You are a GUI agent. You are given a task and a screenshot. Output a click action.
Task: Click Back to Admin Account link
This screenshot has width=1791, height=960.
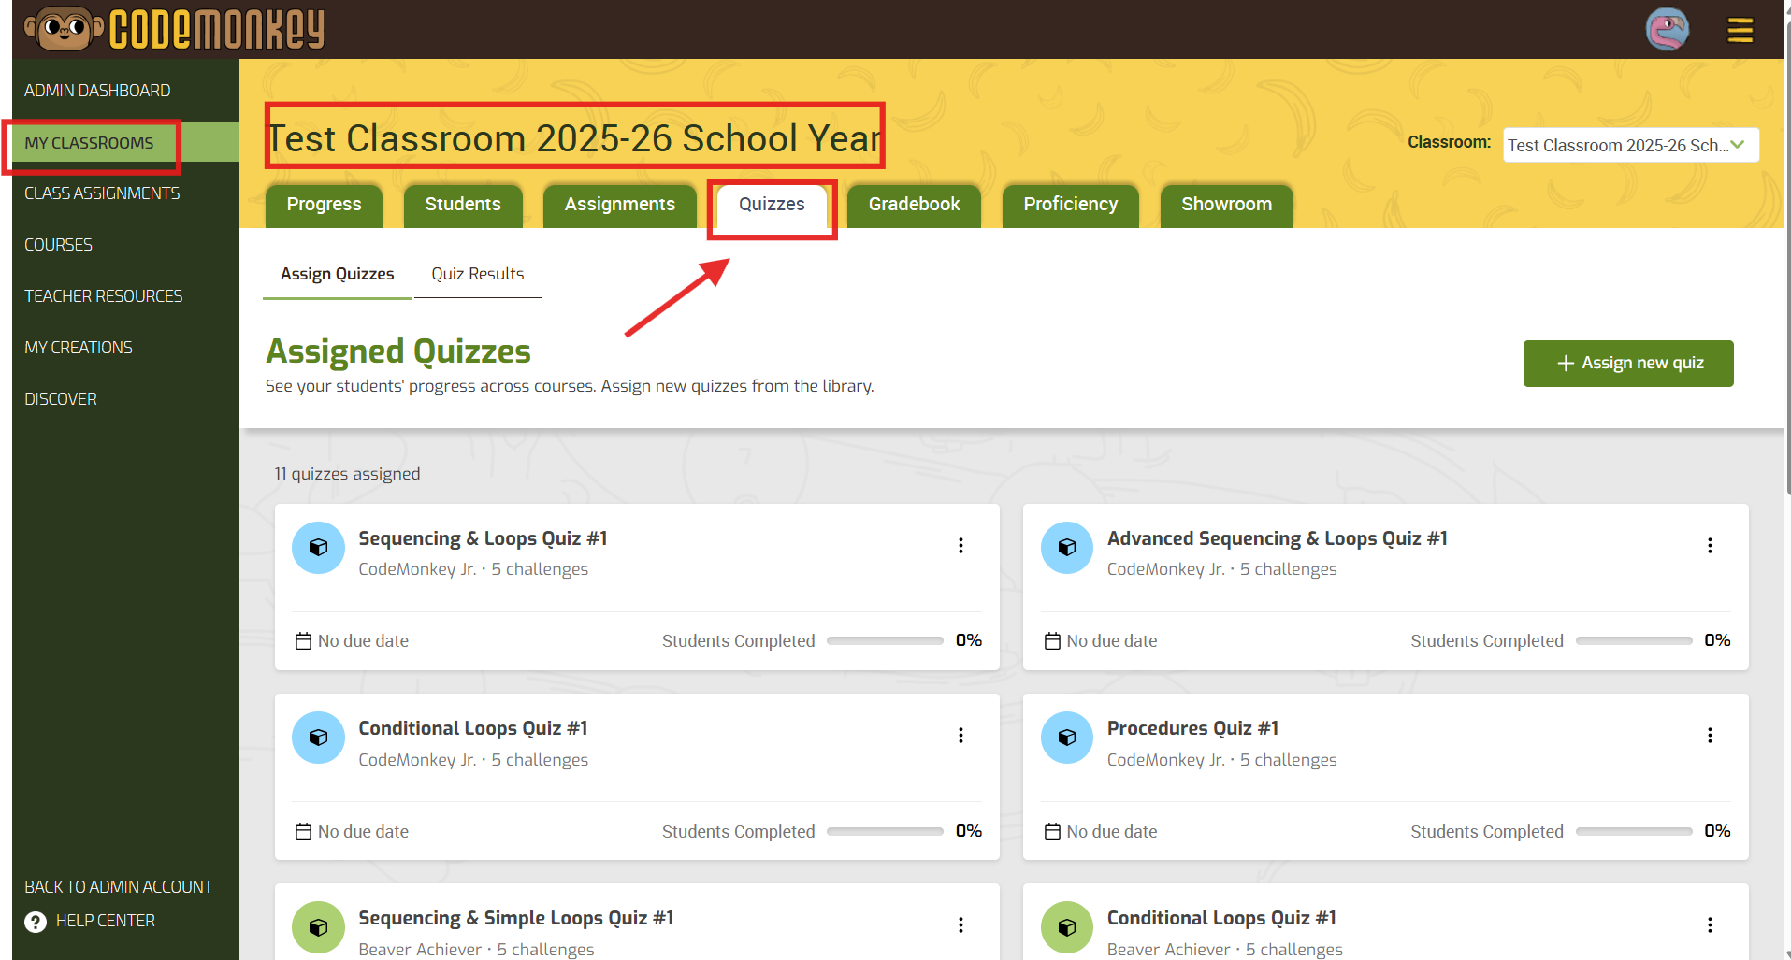(x=119, y=887)
